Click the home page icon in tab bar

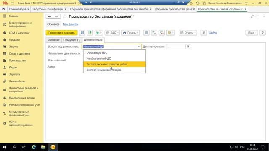(3, 9)
